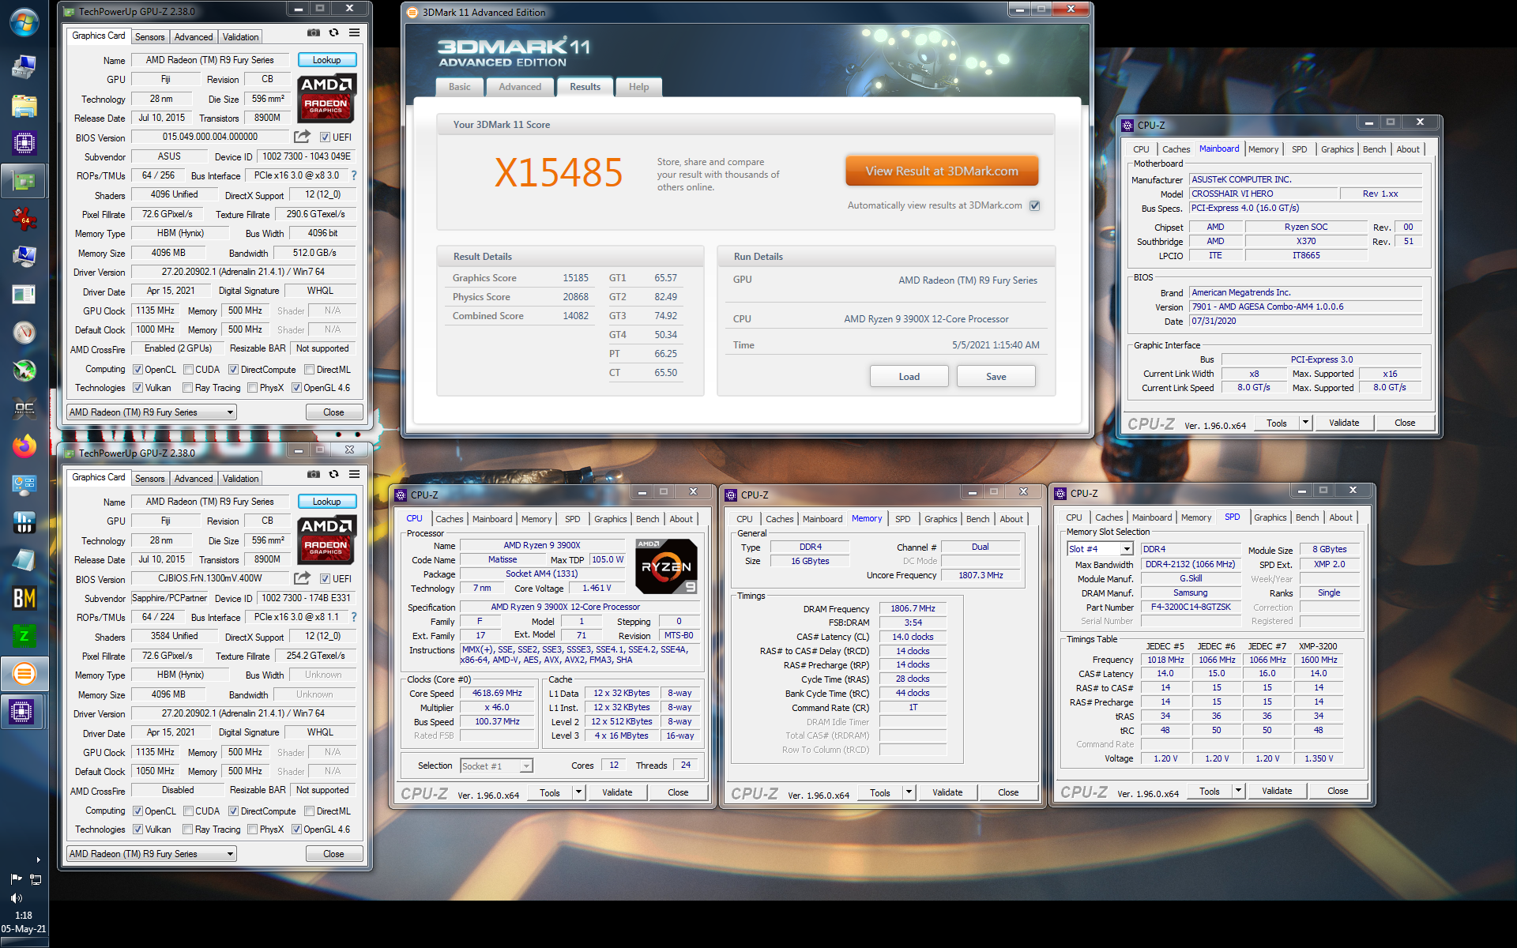Click Load button in 3DMark Run Details
1517x948 pixels.
click(909, 377)
